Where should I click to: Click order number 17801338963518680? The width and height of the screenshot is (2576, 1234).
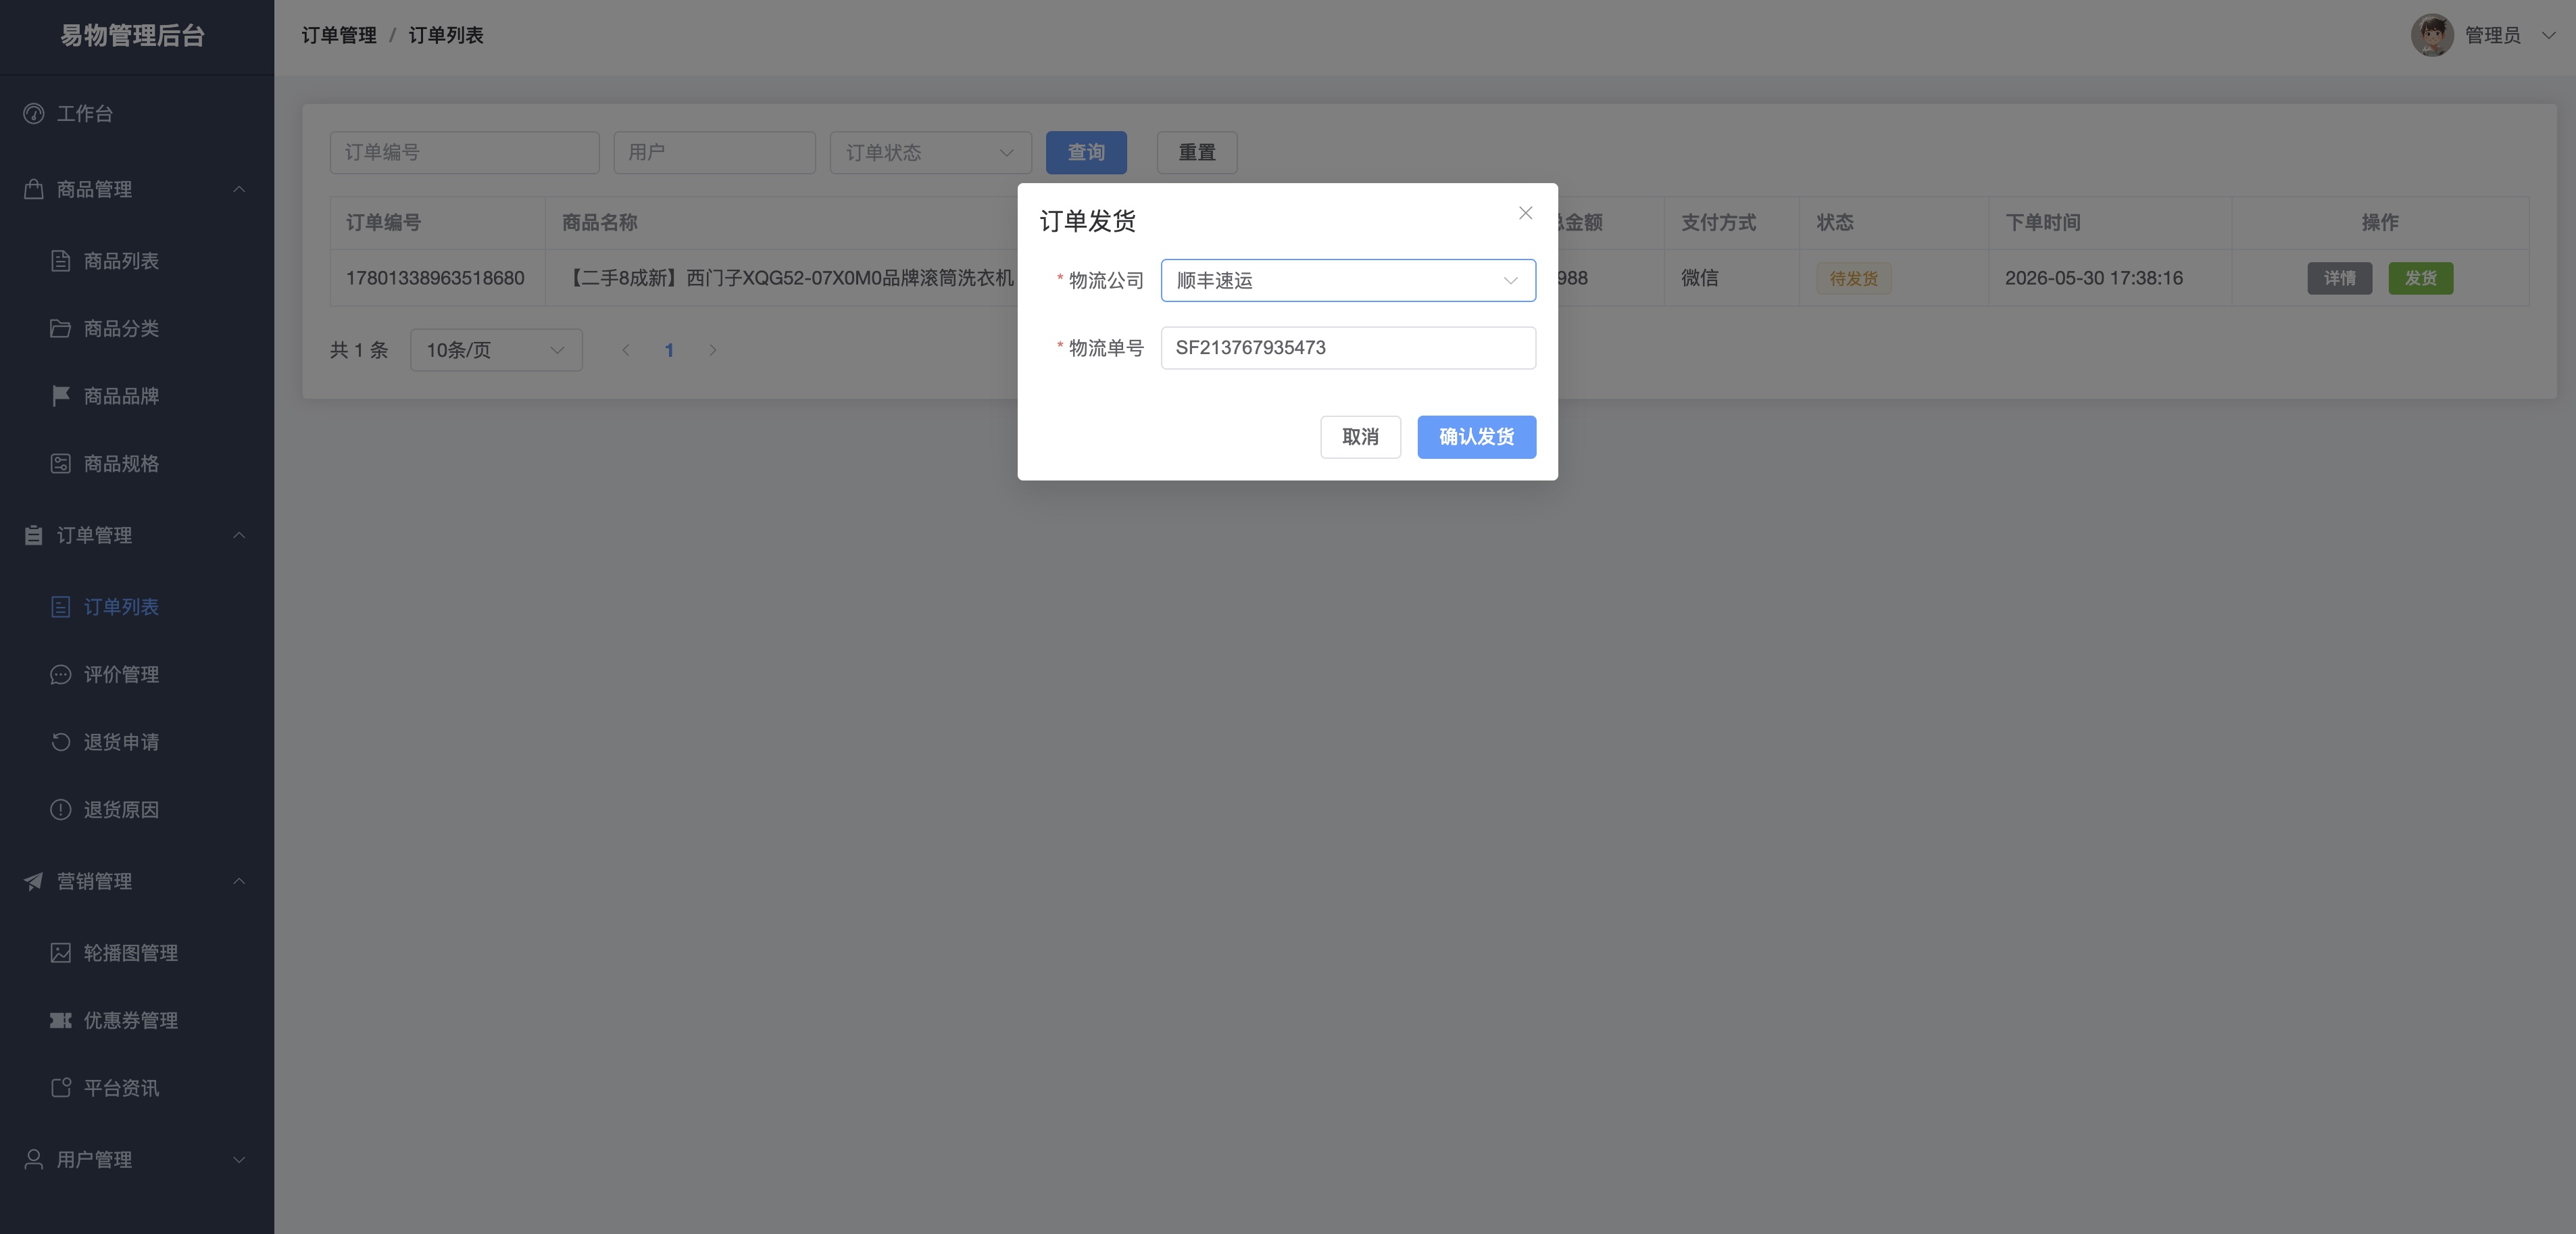click(435, 278)
